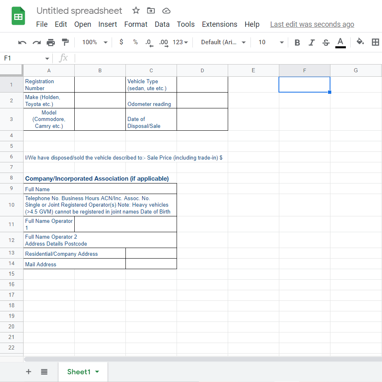Click the F1 name box
Screen dimensions: 382x382
point(26,58)
